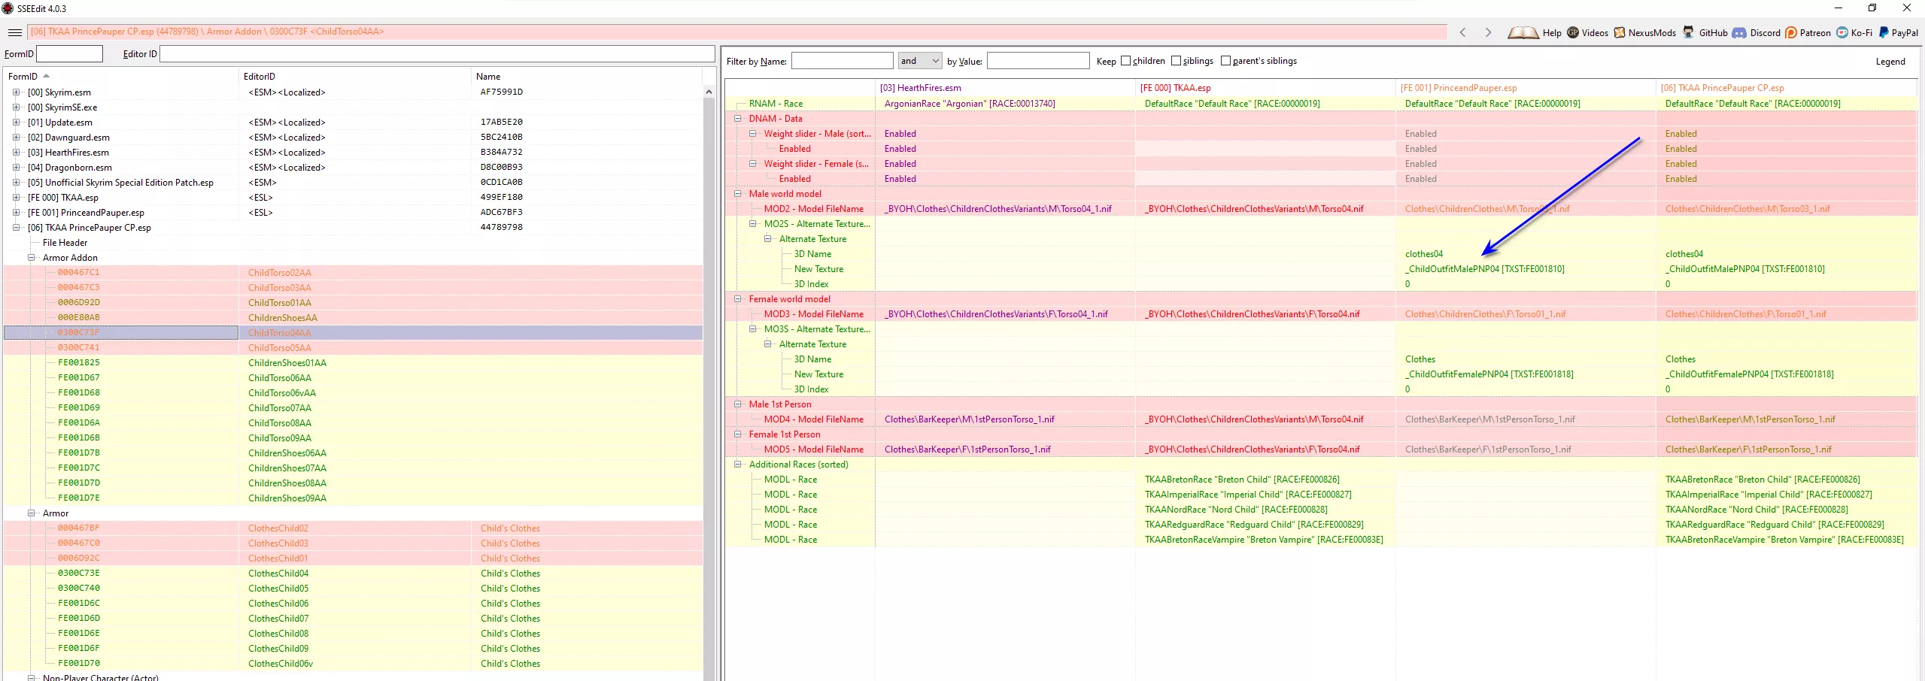The image size is (1925, 681).
Task: Select record ClothesChild04 in Armor group
Action: click(278, 574)
